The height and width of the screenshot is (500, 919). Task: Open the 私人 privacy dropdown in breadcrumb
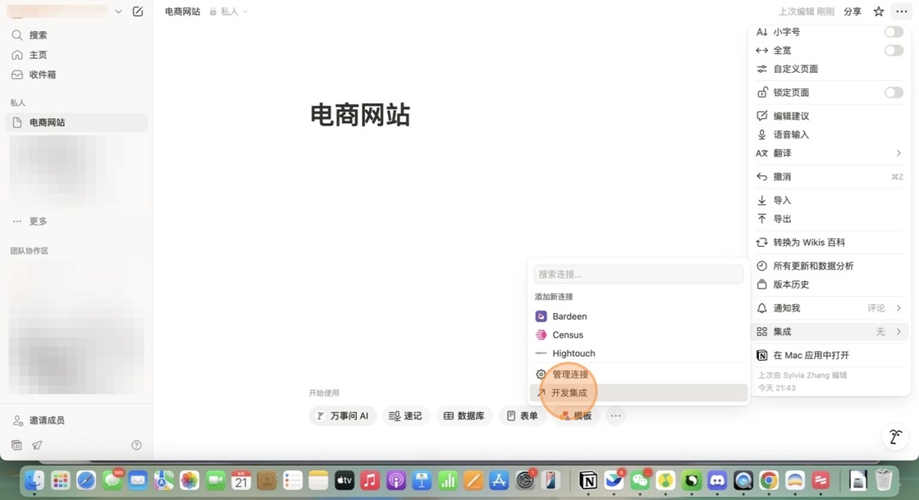point(229,11)
